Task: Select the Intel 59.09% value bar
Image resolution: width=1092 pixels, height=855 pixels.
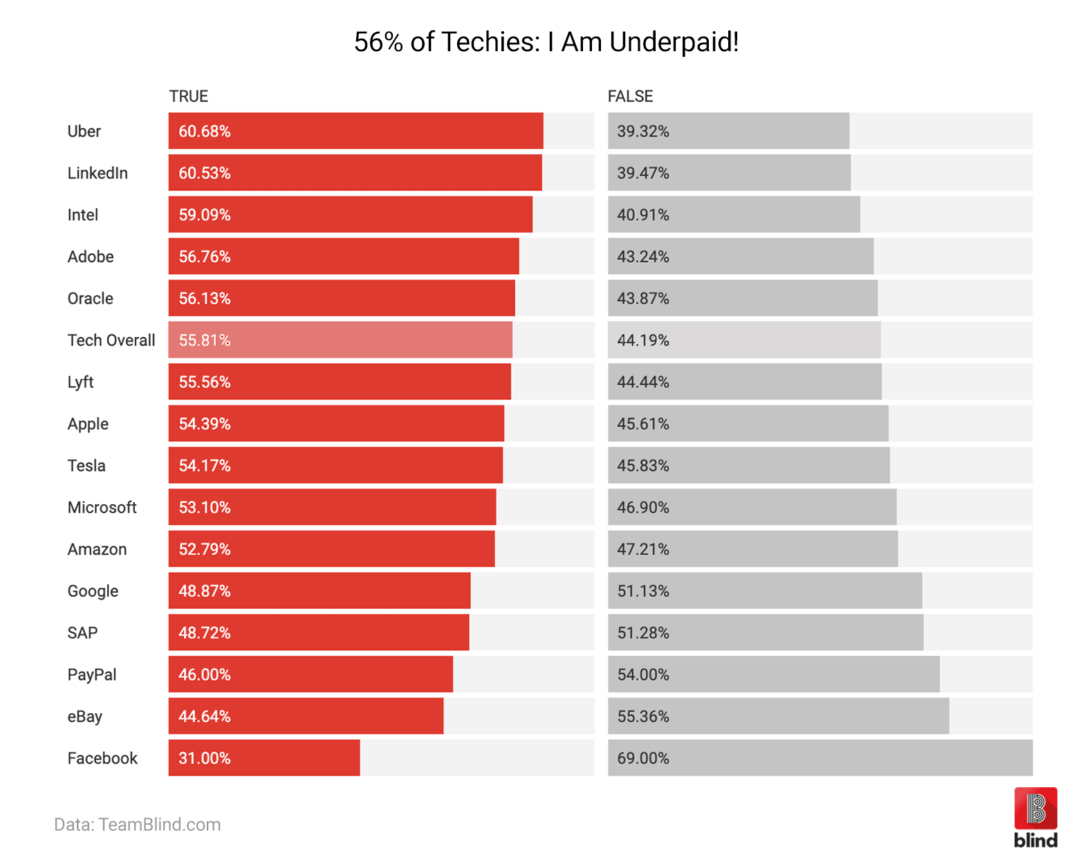Action: tap(351, 214)
